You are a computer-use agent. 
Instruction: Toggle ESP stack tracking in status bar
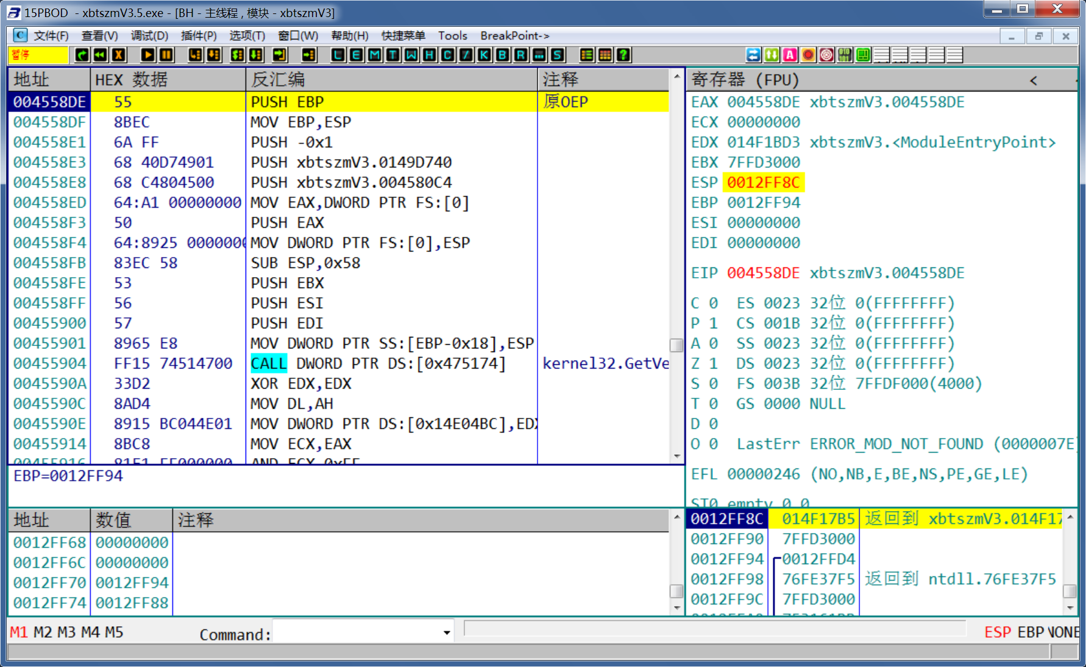pos(997,632)
